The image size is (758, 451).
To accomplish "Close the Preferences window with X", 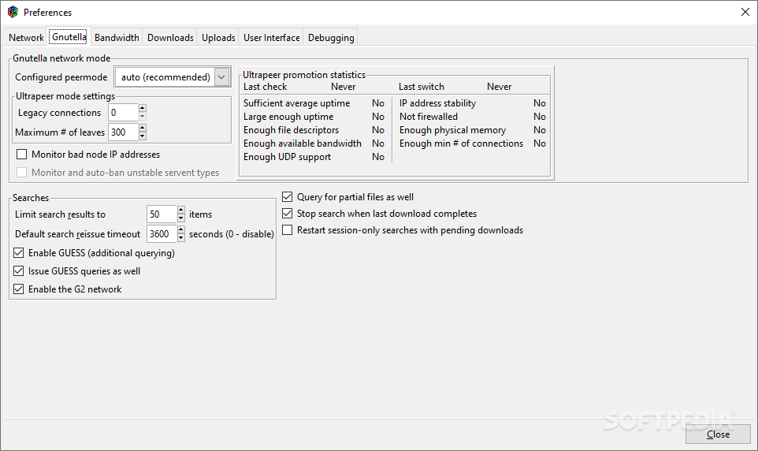I will 745,12.
